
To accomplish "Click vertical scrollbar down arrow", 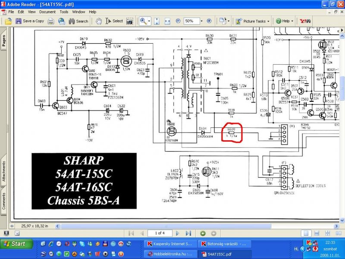I will 342,220.
